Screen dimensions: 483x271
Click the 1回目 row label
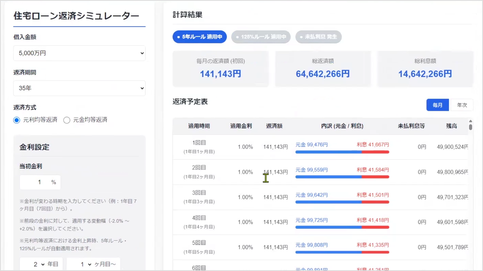click(199, 143)
